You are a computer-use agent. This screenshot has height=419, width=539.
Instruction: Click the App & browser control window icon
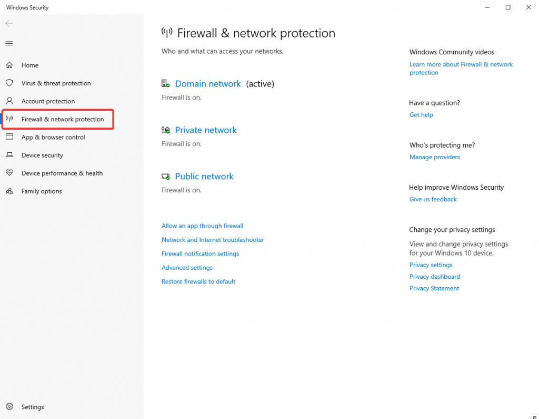[9, 137]
